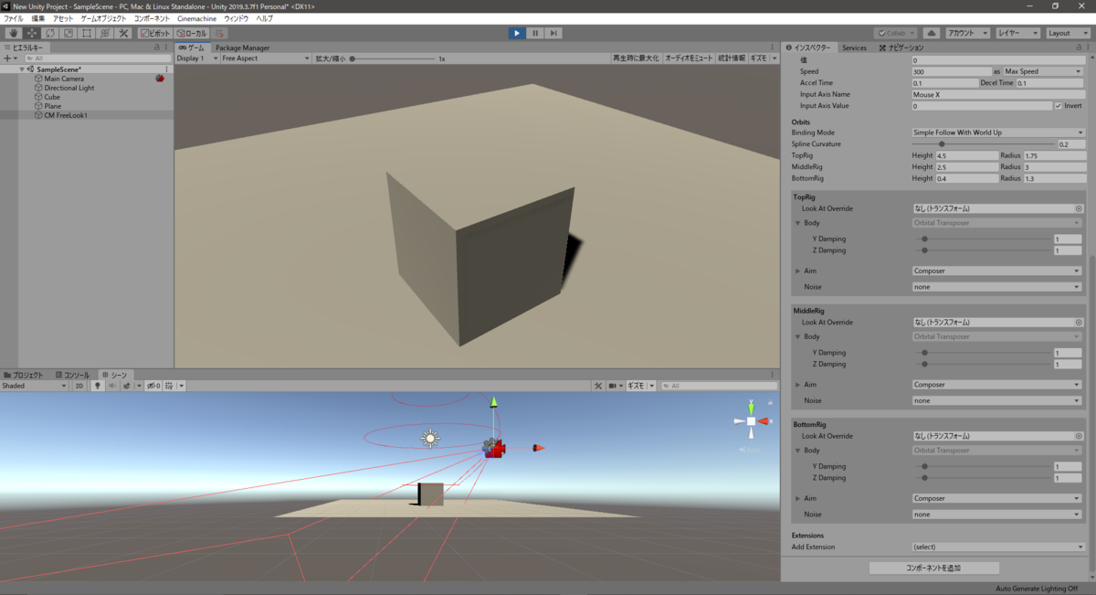The height and width of the screenshot is (595, 1096).
Task: Select the combined Transform tool
Action: point(105,33)
